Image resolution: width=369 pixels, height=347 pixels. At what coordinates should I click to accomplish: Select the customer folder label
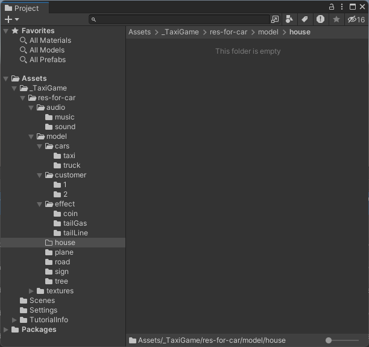pos(71,175)
